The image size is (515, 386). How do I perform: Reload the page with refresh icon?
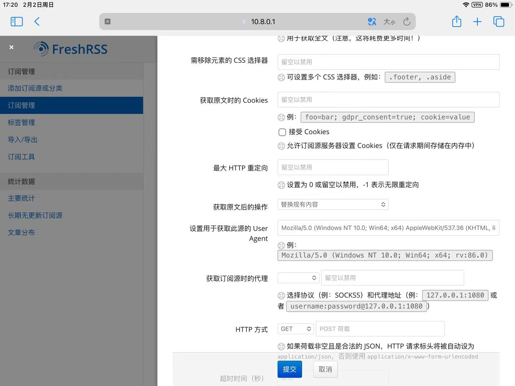coord(407,21)
